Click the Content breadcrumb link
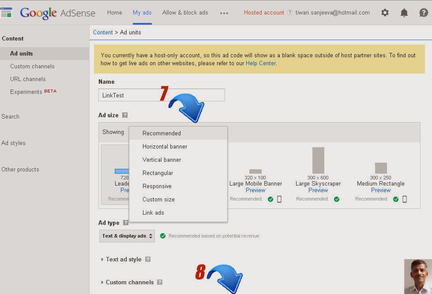The width and height of the screenshot is (432, 294). click(x=103, y=32)
